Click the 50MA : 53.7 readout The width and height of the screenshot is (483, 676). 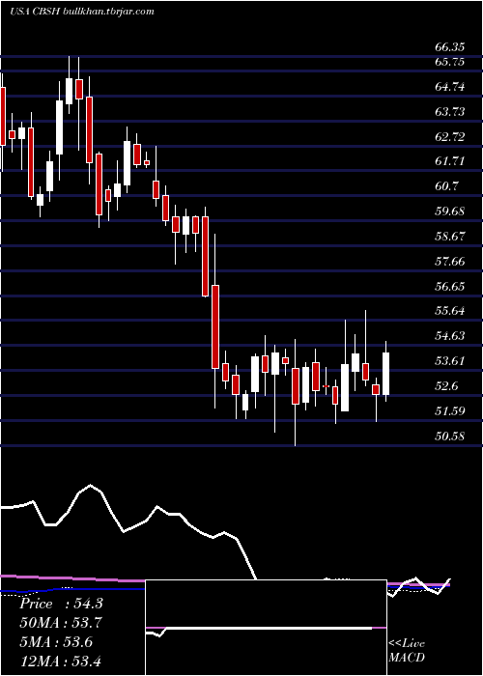(x=61, y=623)
